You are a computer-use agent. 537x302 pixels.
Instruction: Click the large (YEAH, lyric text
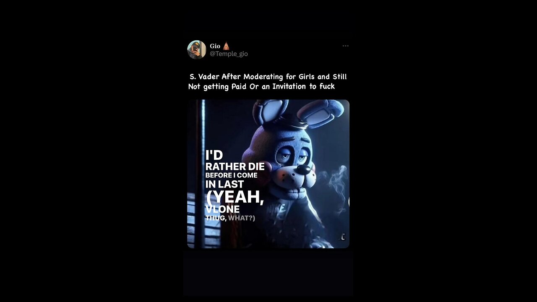(235, 197)
